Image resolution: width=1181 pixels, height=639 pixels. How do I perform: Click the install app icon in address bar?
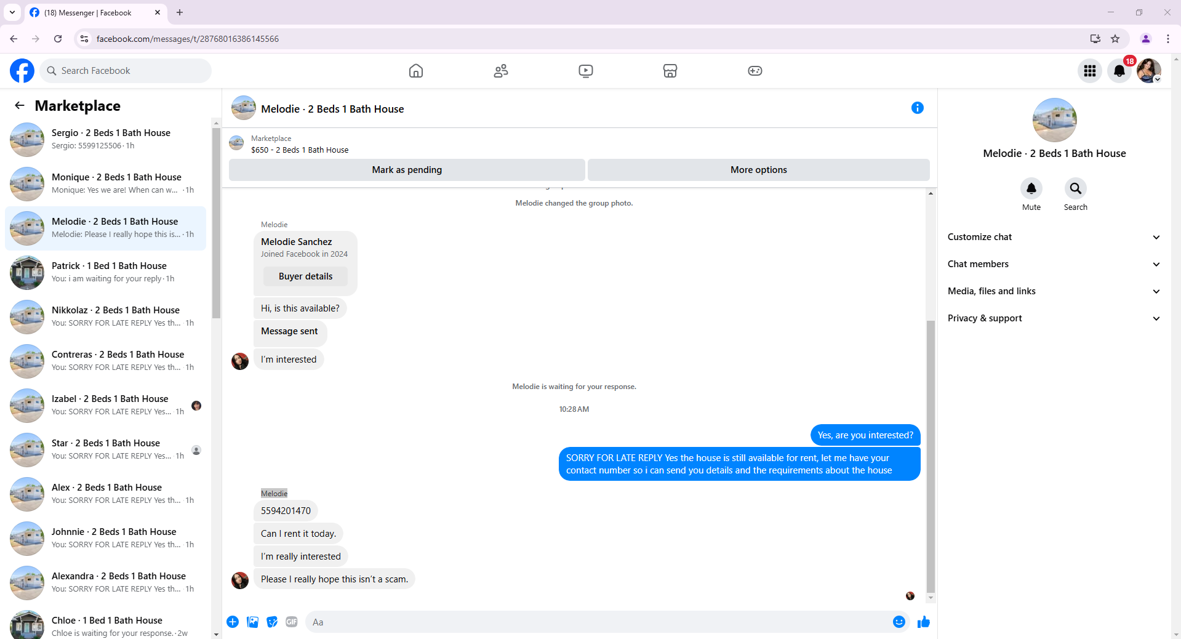1095,39
